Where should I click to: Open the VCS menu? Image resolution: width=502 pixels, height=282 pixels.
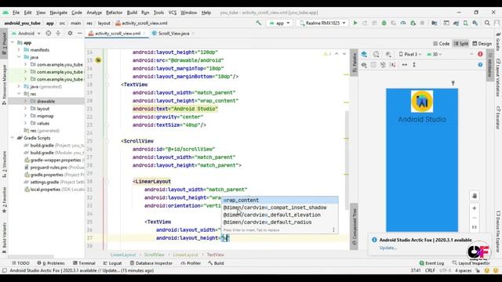[x=173, y=13]
